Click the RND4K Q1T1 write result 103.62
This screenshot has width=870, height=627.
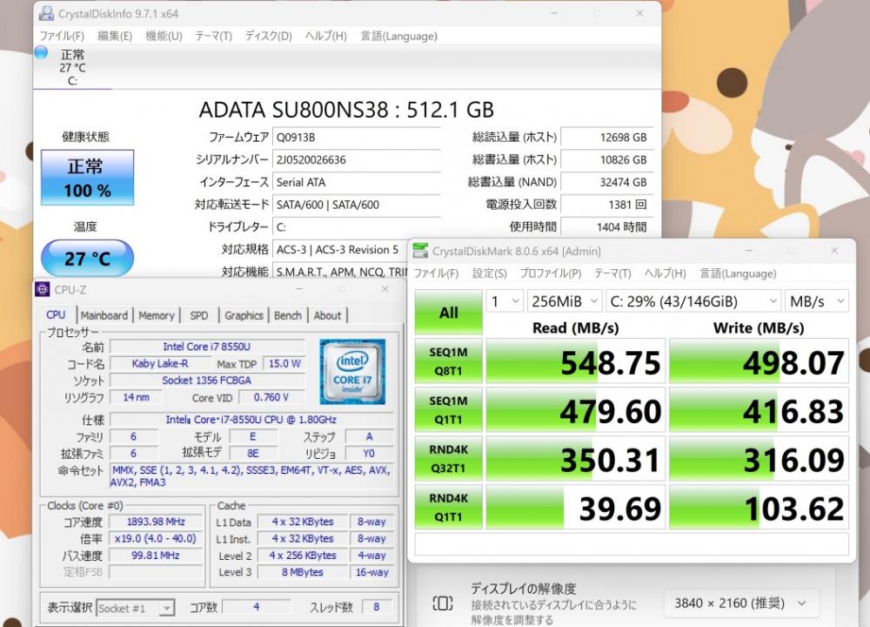click(759, 507)
